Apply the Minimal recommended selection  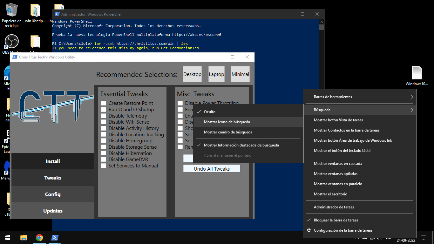coord(240,74)
